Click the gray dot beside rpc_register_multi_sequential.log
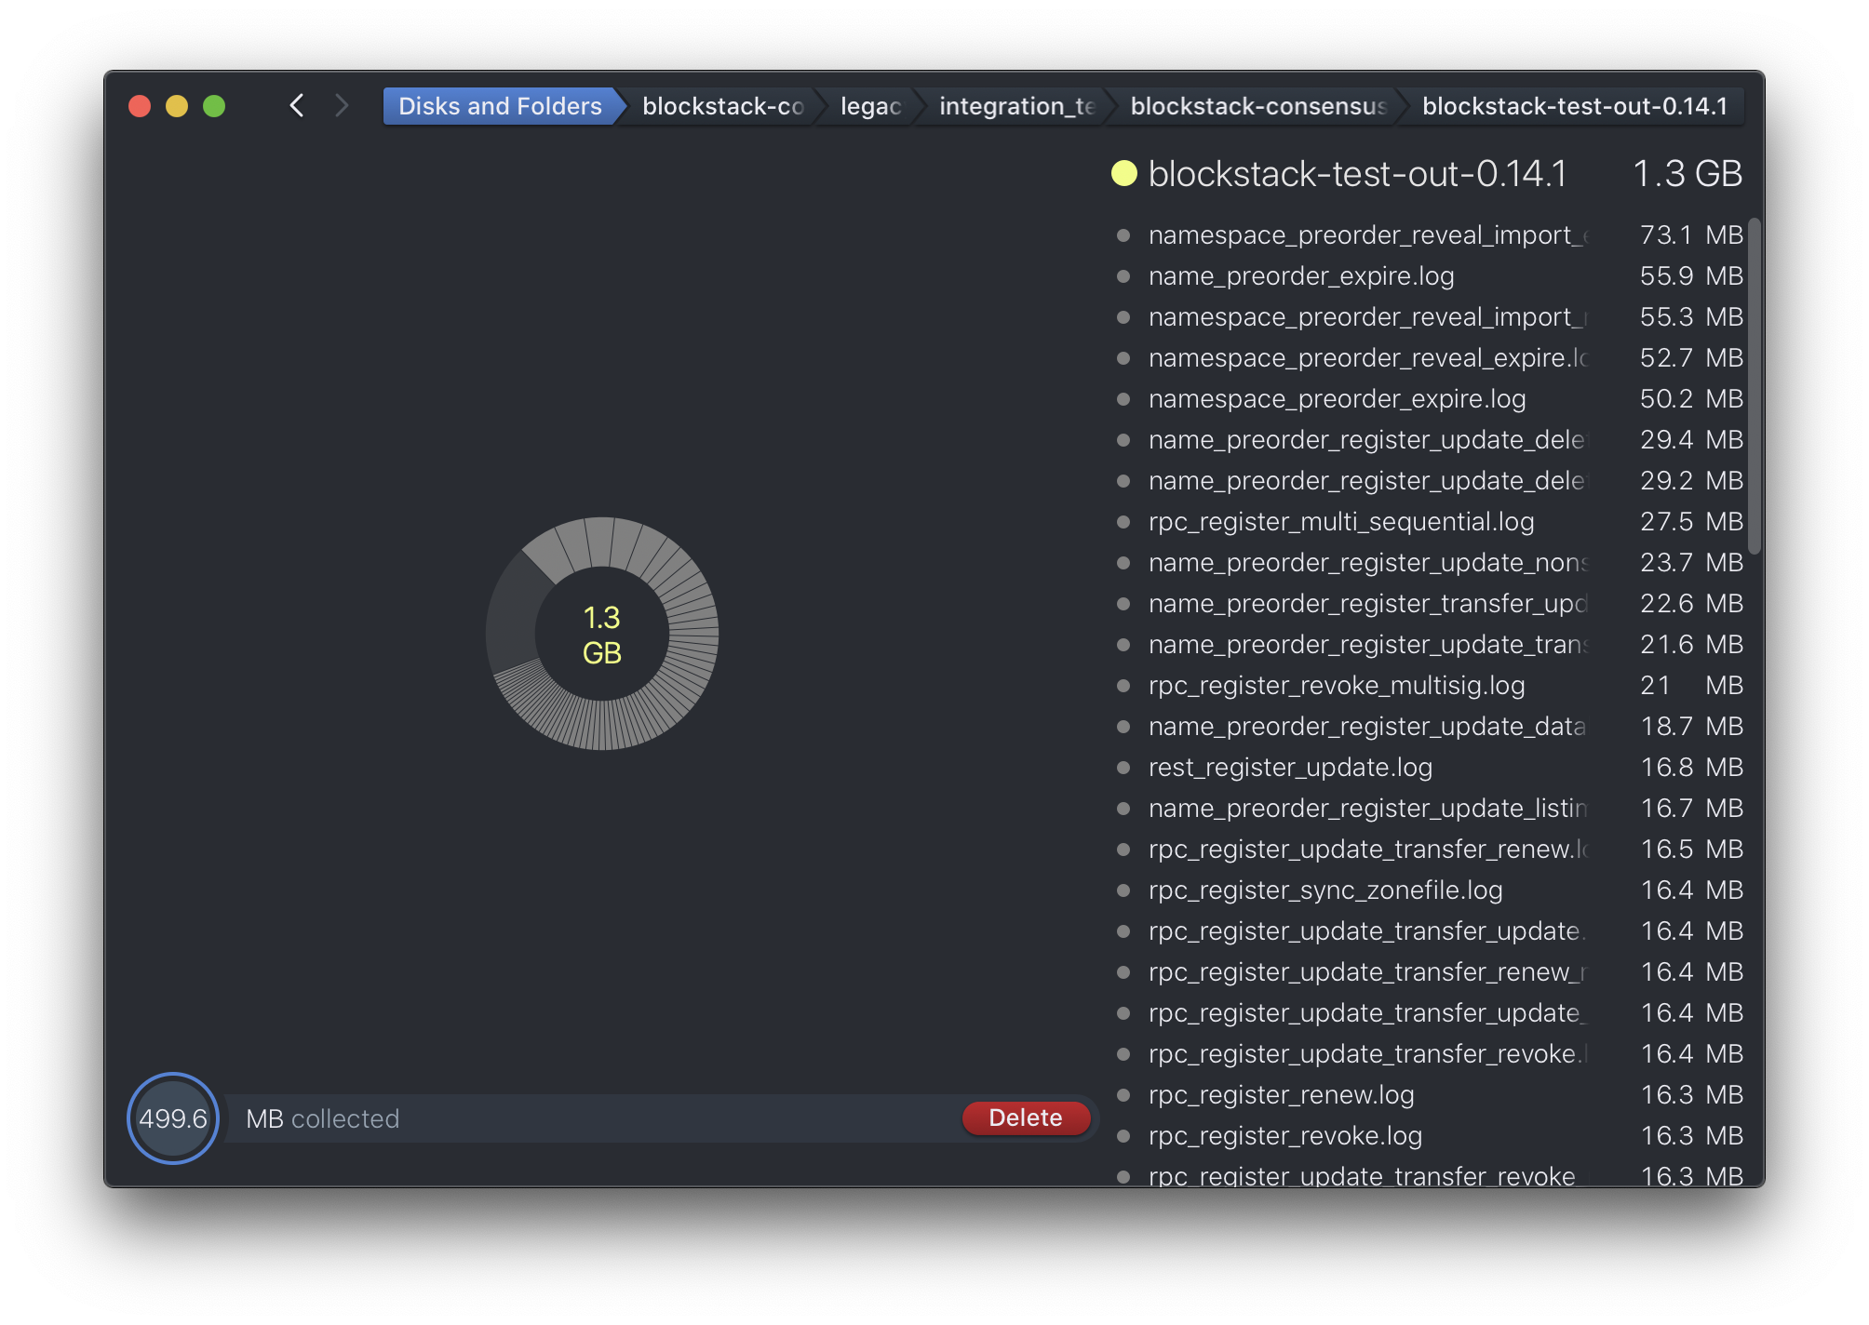The width and height of the screenshot is (1869, 1325). click(x=1123, y=522)
